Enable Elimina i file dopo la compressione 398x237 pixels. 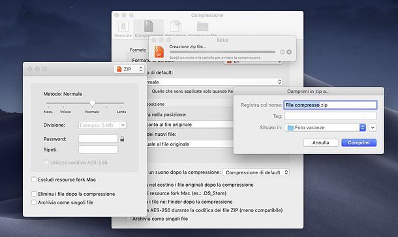tap(34, 194)
